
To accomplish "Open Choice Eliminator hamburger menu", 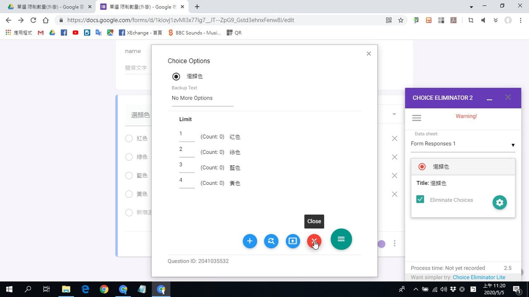I will [x=417, y=118].
